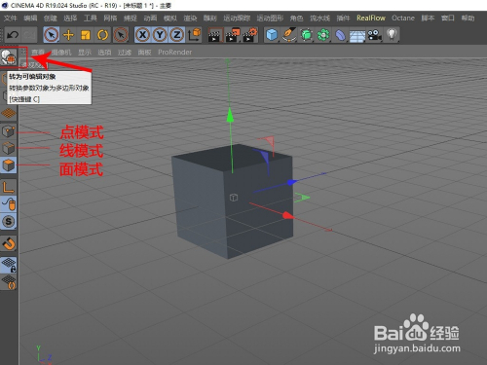Image resolution: width=487 pixels, height=365 pixels.
Task: Open the viewport 过滤 menu
Action: [x=125, y=53]
